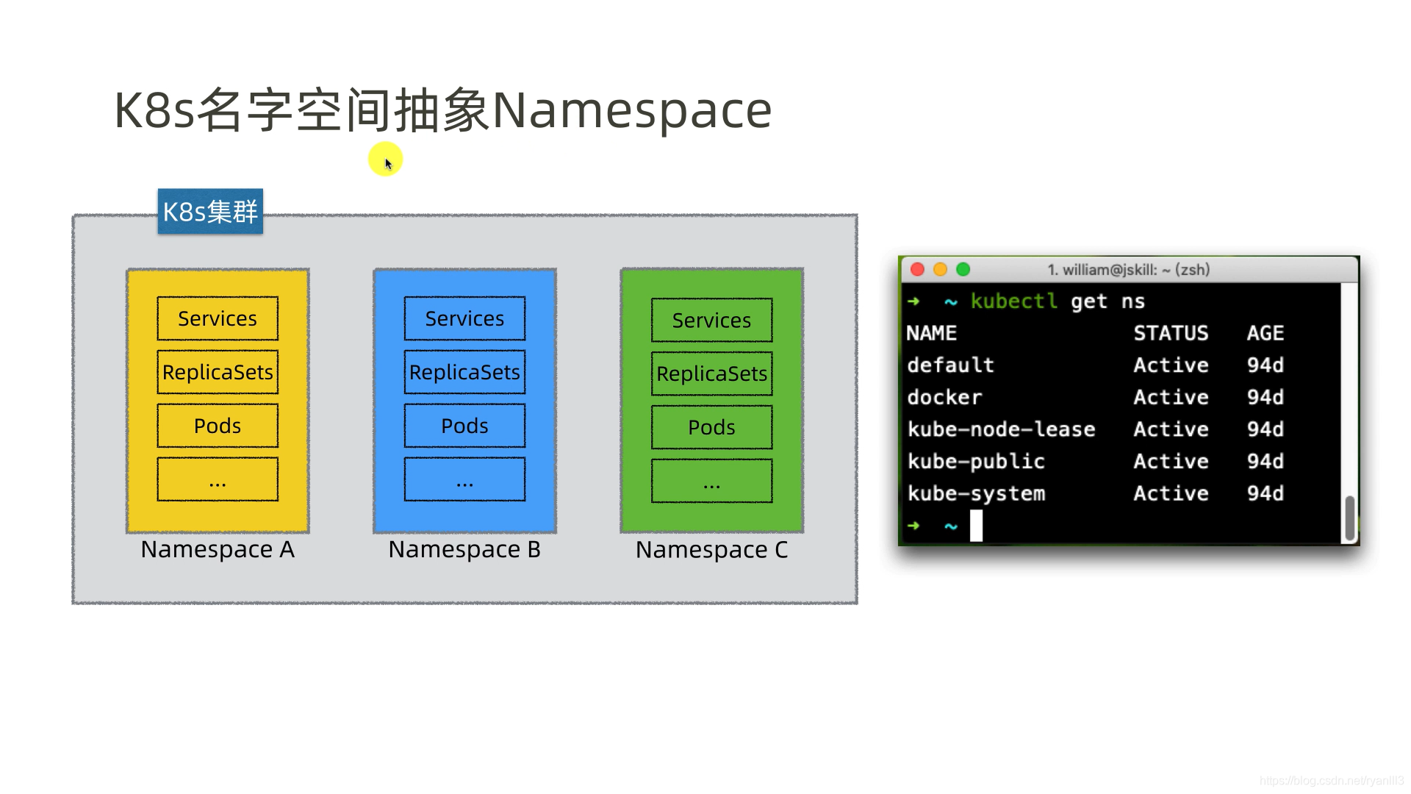Image resolution: width=1411 pixels, height=794 pixels.
Task: Click the NAME column header in terminal
Action: pos(931,333)
